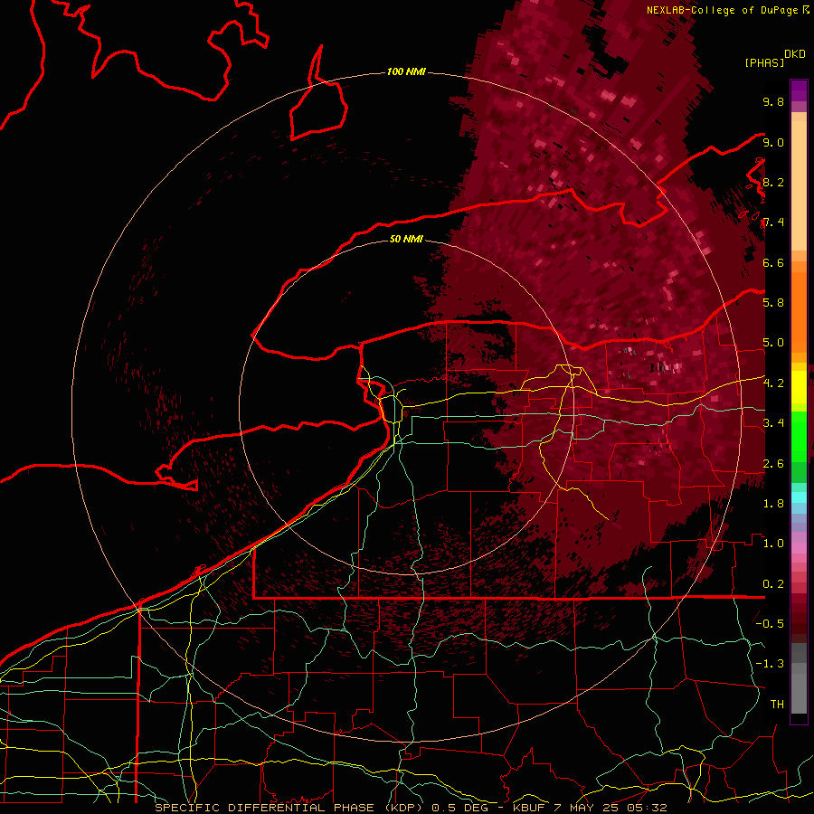The width and height of the screenshot is (814, 814).
Task: Select the -1.3 scale value
Action: (770, 664)
